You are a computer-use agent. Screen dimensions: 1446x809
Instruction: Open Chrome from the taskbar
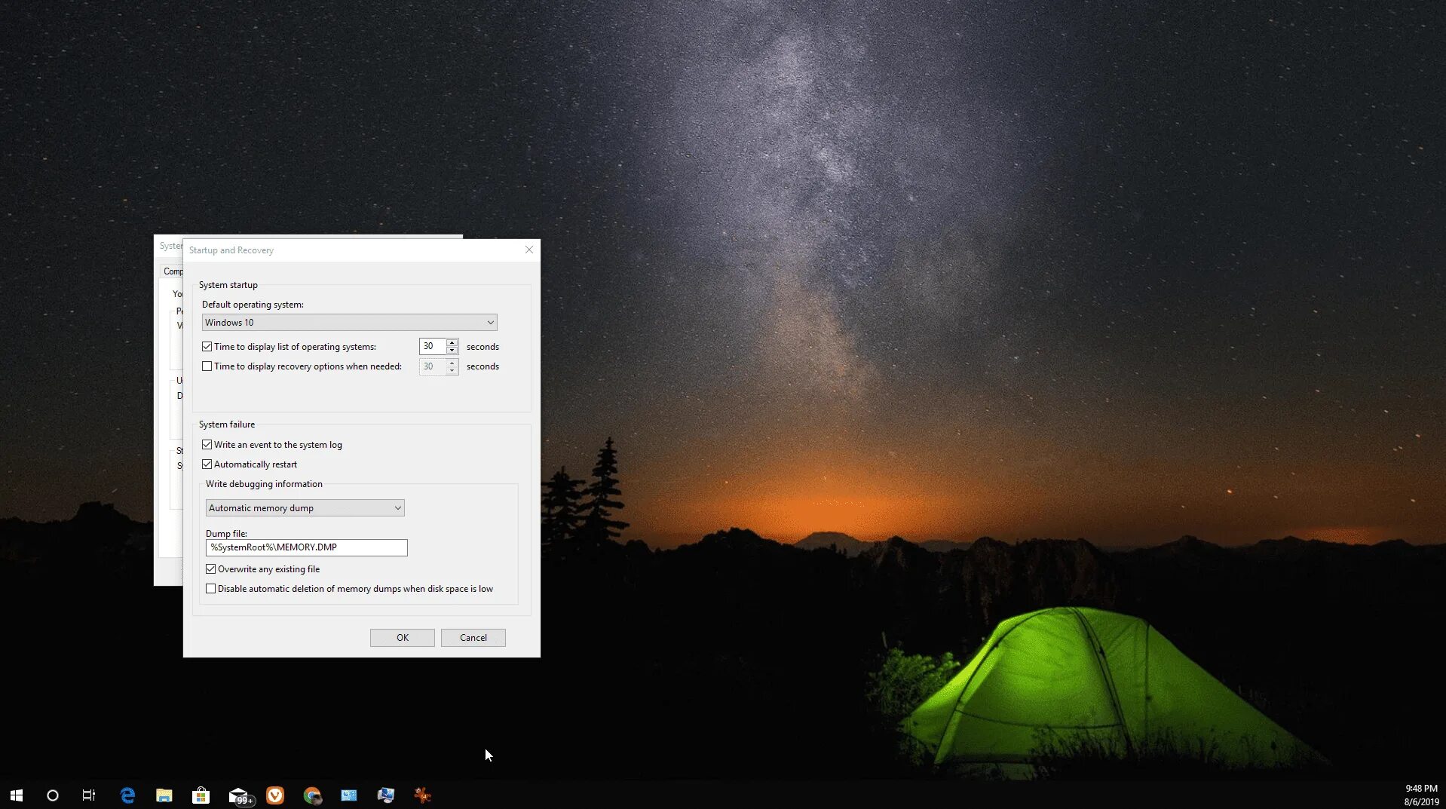pos(312,795)
